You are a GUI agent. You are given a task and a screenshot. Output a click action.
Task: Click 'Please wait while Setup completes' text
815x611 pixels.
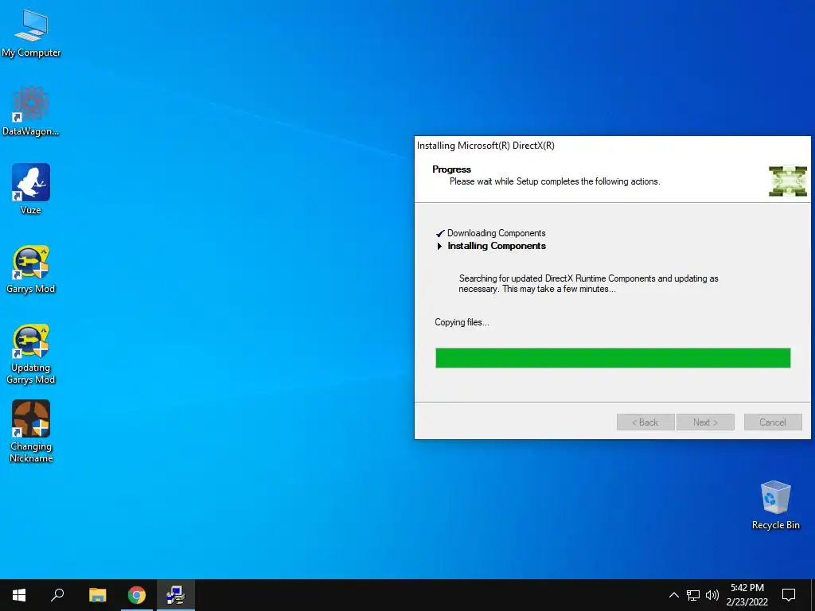(555, 181)
